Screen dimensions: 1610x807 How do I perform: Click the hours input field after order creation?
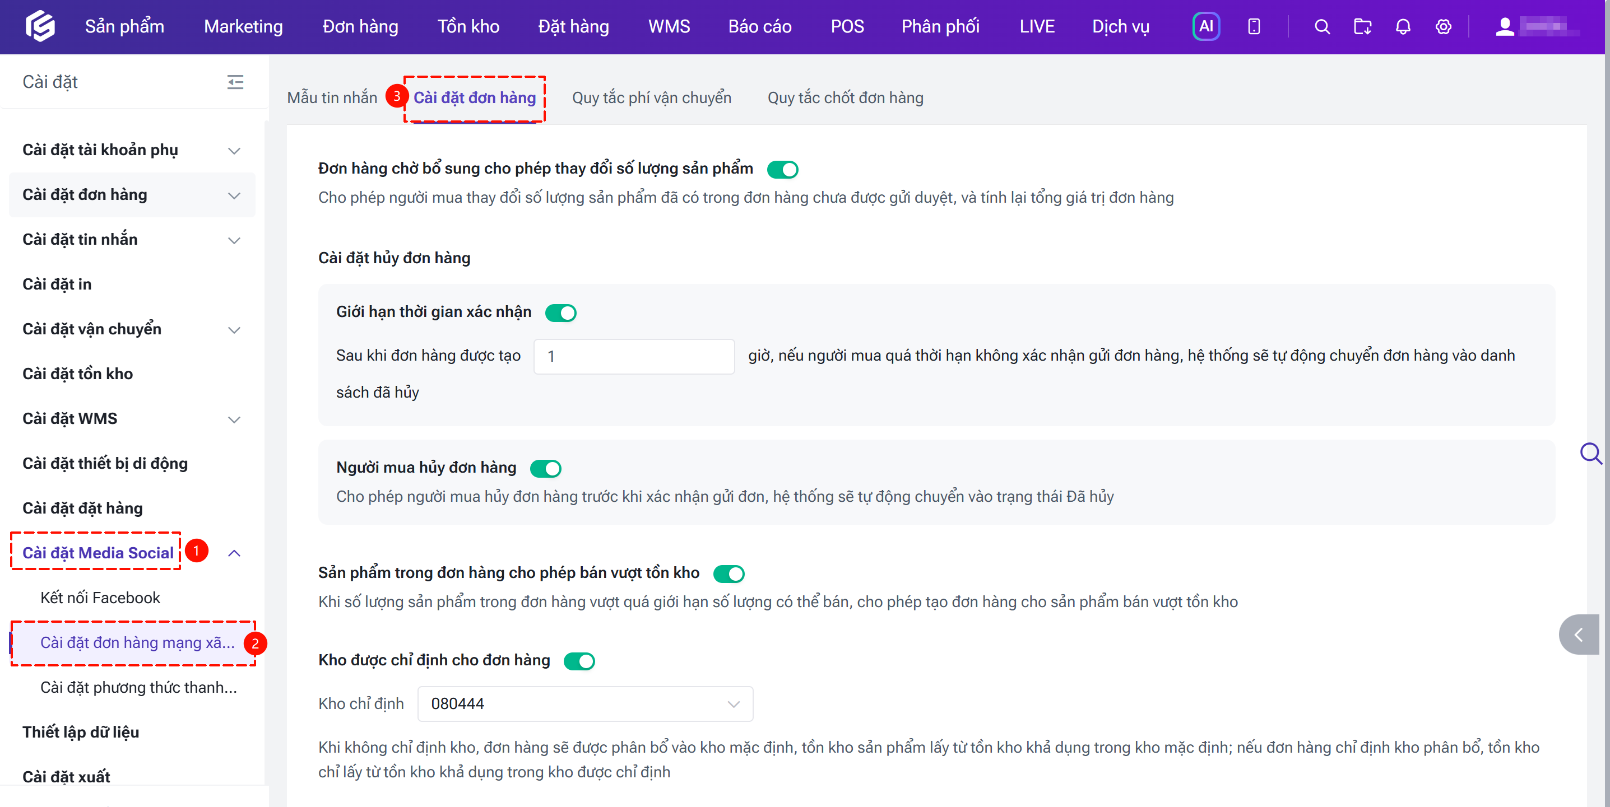tap(634, 357)
